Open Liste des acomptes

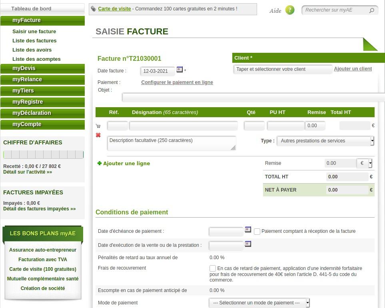[36, 59]
